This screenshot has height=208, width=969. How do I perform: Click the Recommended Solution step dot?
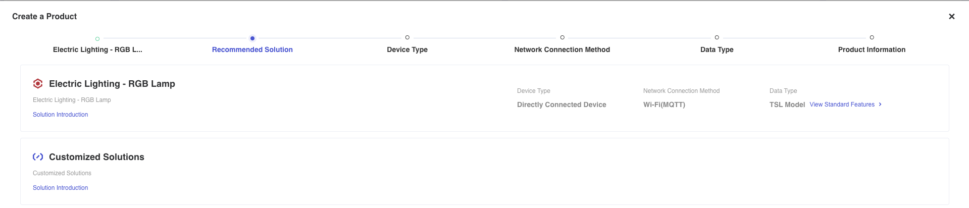point(252,38)
